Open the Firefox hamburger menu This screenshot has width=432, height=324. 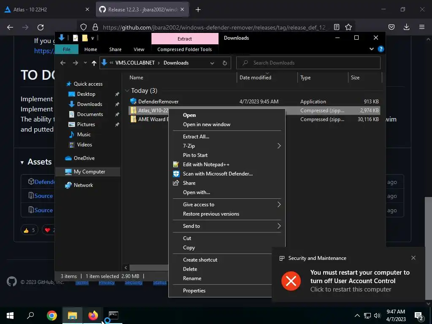pos(422,27)
